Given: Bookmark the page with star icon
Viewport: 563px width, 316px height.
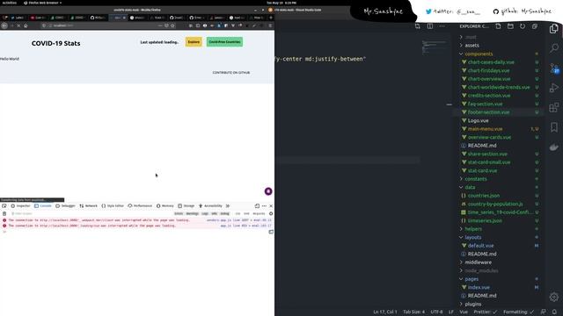Looking at the screenshot, I should [x=173, y=25].
